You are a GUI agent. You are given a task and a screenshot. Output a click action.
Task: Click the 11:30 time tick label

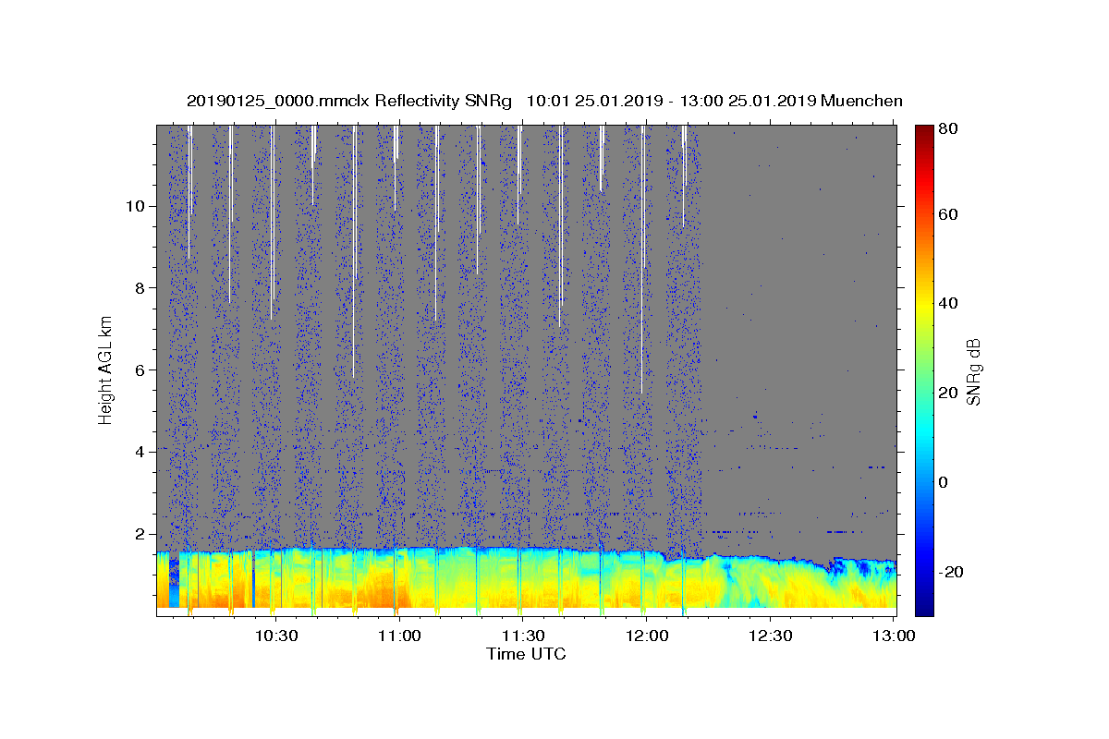523,636
